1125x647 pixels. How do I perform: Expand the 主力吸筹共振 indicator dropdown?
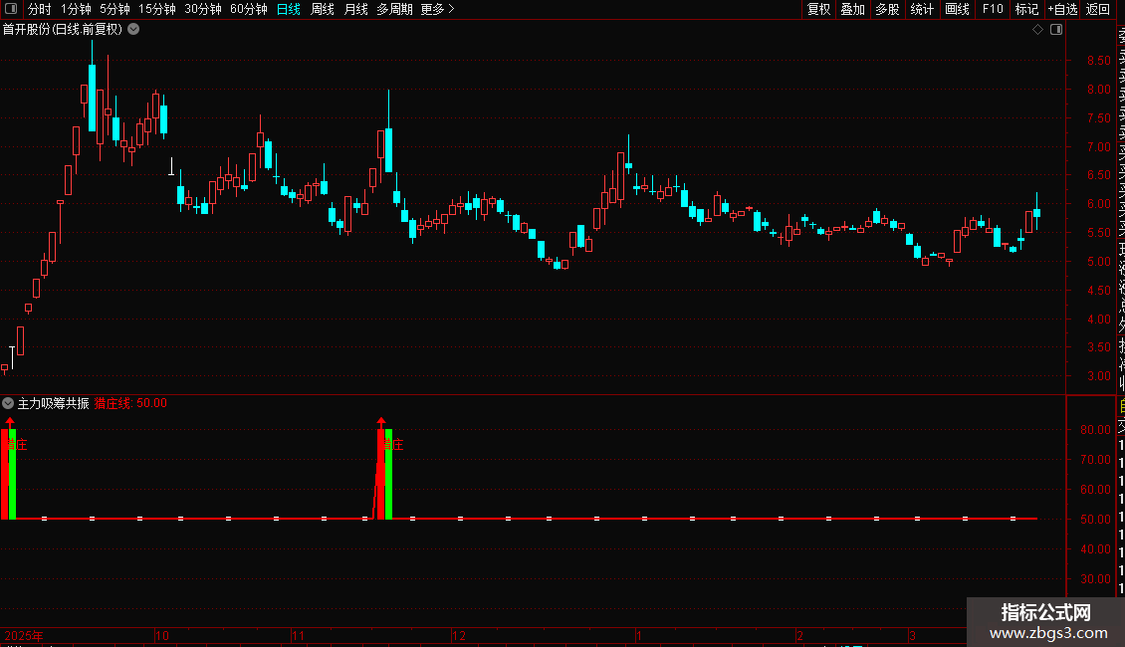click(8, 403)
